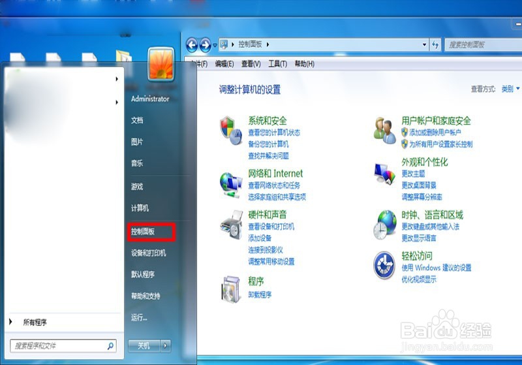Click the Forward arrow in Control Panel window
The image size is (522, 365).
pos(205,45)
